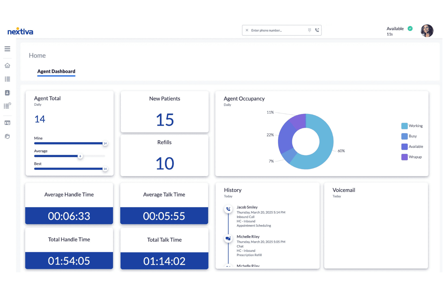
Task: Click the Available status text
Action: point(395,29)
